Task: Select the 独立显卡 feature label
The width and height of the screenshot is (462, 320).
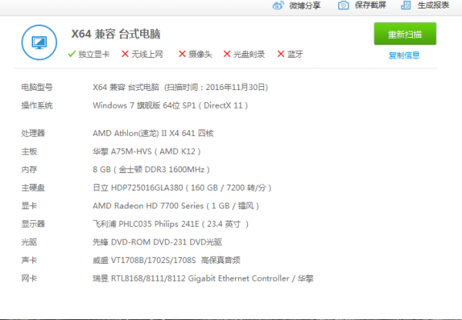Action: [94, 54]
